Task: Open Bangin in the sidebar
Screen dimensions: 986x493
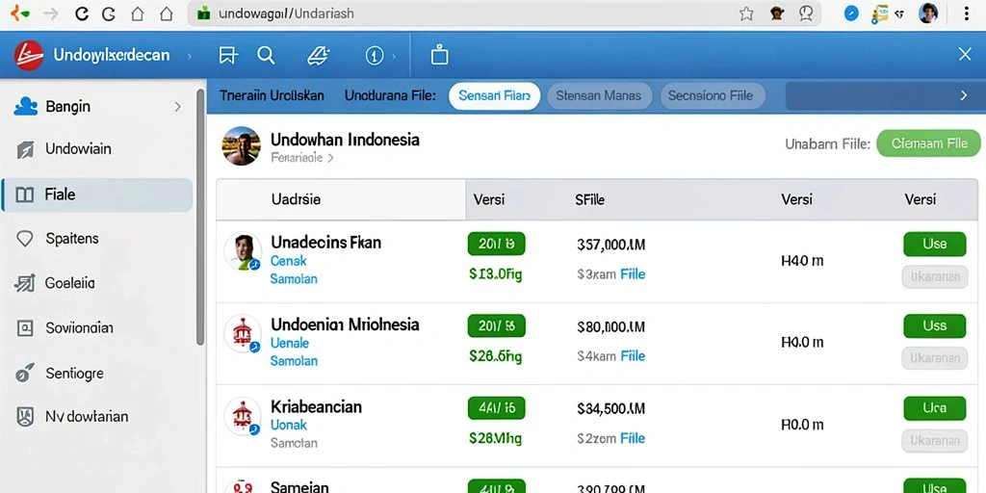Action: 97,106
